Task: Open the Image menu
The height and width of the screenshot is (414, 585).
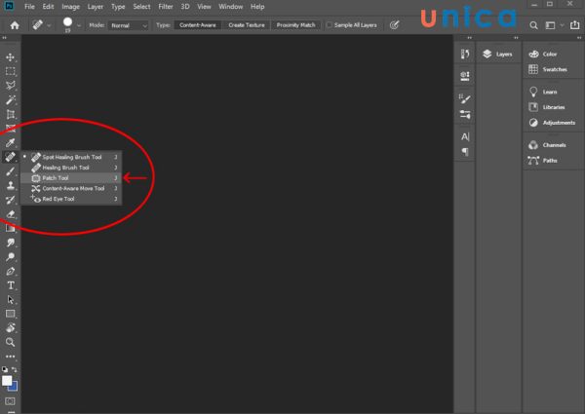Action: tap(70, 7)
